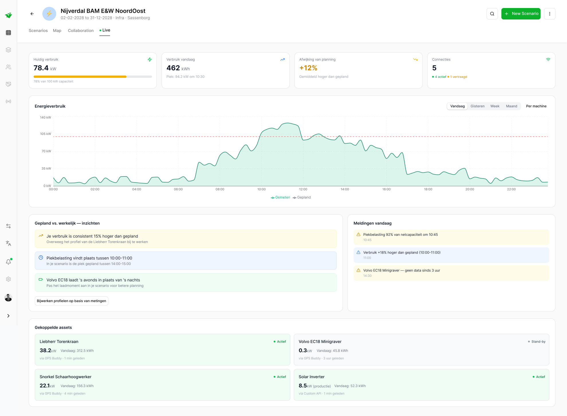This screenshot has height=416, width=567.
Task: Open the Volvo EC18 Minigraver asset card
Action: pos(422,350)
